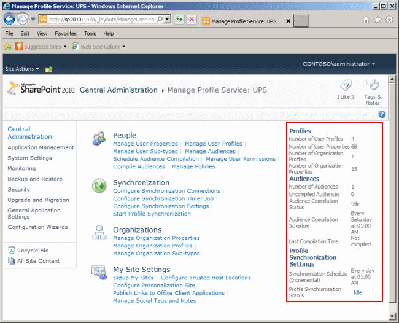Screen dimensions: 399x323
Task: Open the Edit menu
Action: 25,34
